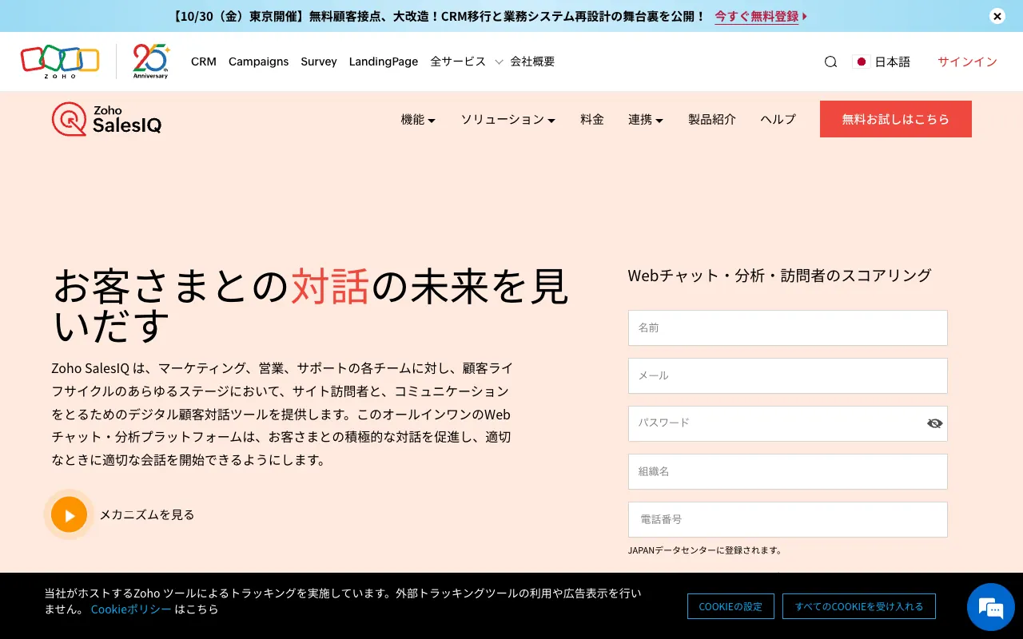Viewport: 1023px width, 639px height.
Task: Focus the メール input field
Action: point(788,375)
